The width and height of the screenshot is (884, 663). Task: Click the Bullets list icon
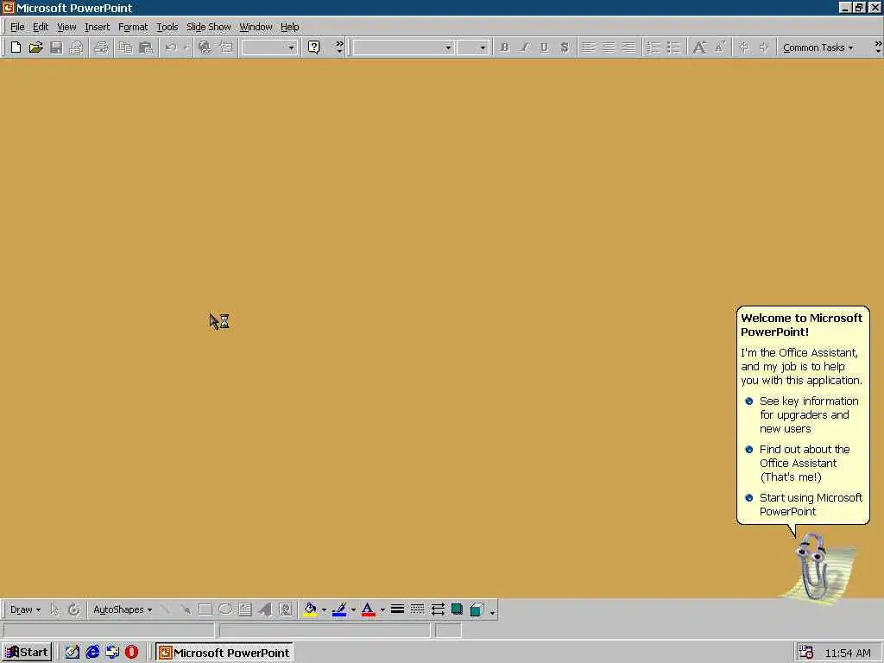[673, 47]
